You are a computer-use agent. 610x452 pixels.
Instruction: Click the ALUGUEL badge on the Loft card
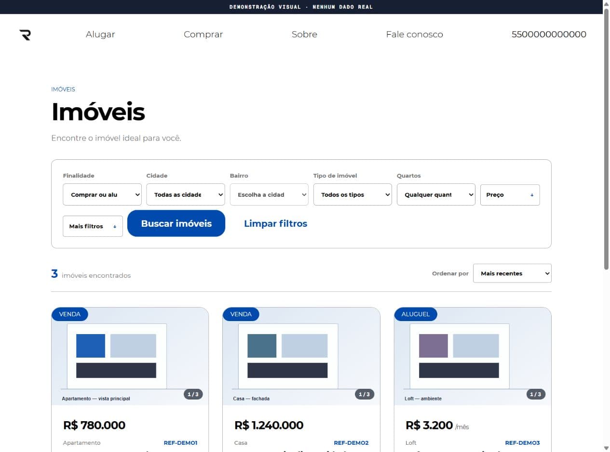click(x=416, y=314)
